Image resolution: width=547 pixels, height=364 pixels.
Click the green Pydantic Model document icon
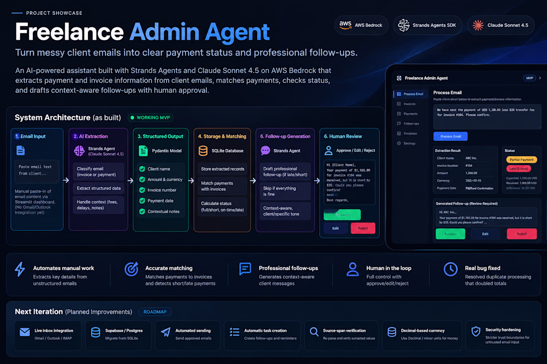click(143, 151)
